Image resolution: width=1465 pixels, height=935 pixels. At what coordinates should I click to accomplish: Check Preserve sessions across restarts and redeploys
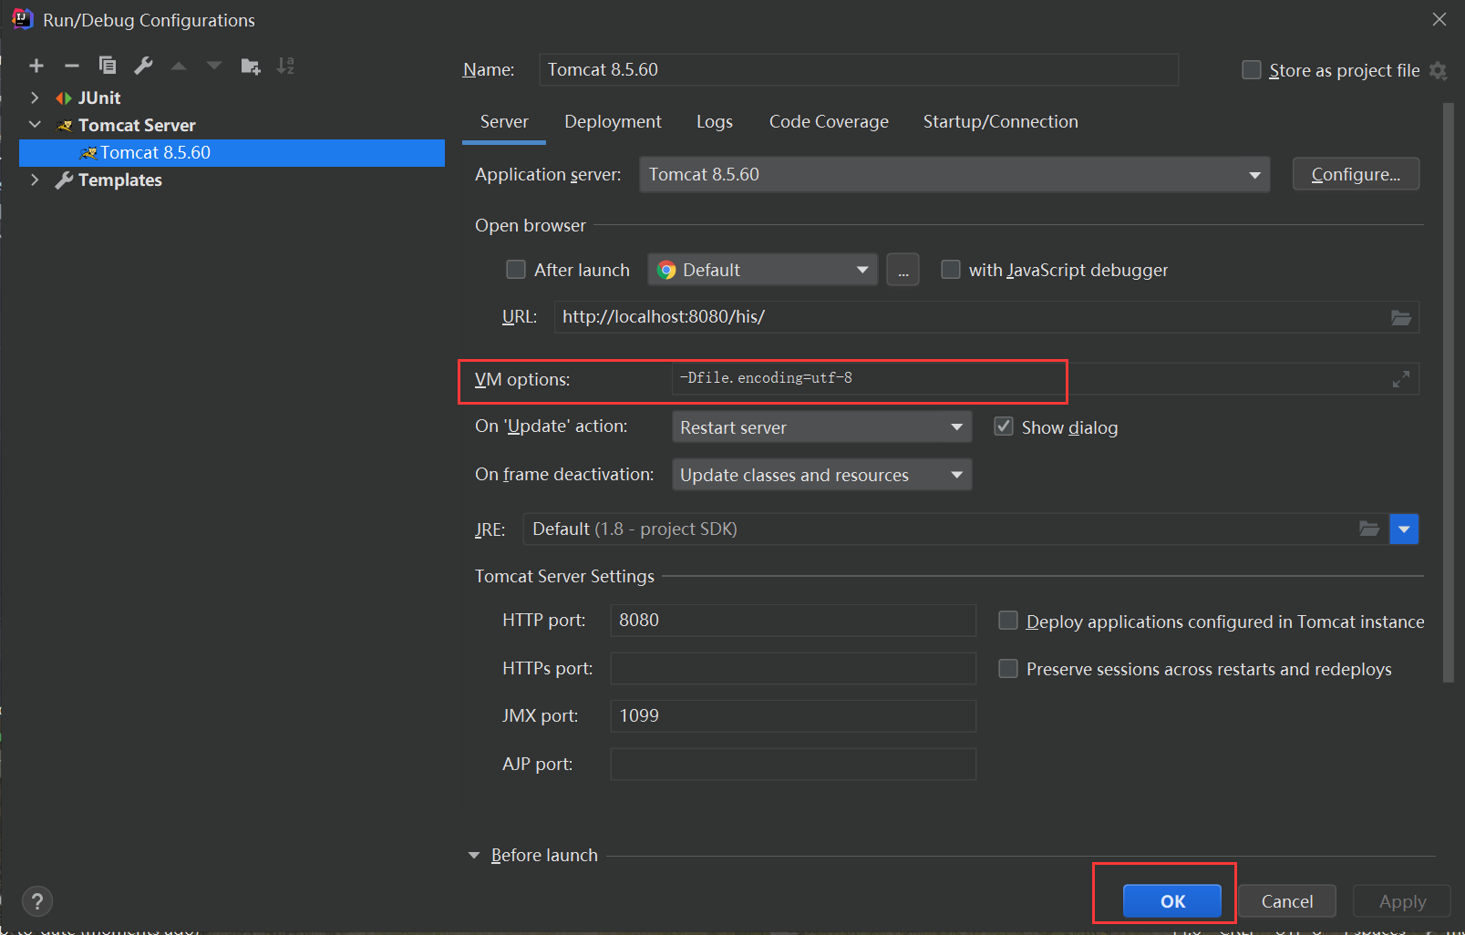point(1008,669)
